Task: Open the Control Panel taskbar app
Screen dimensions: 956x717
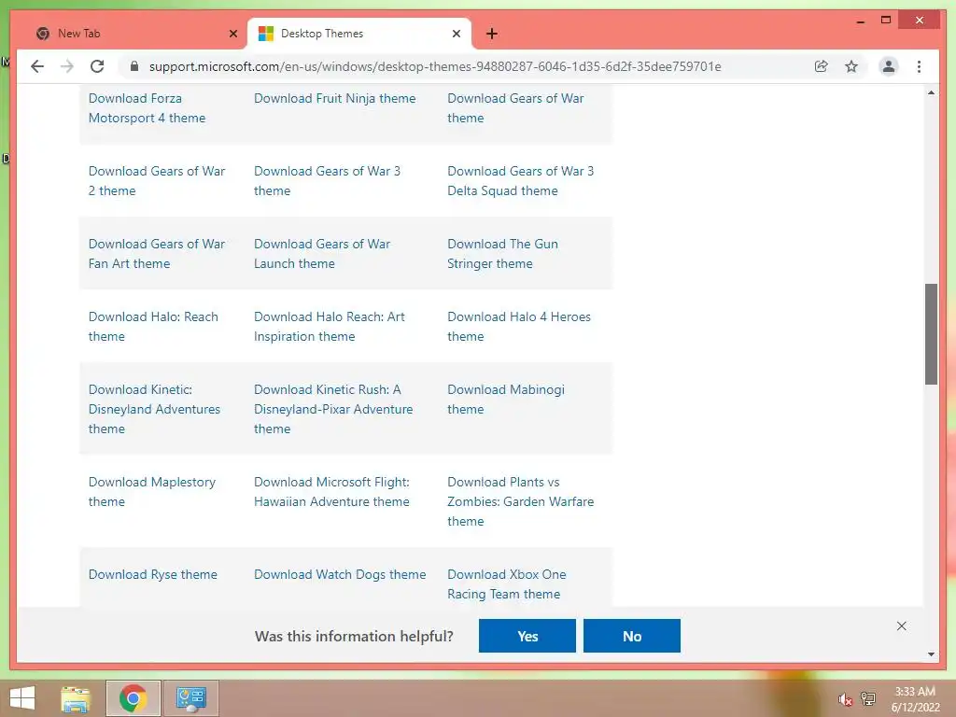Action: click(191, 698)
